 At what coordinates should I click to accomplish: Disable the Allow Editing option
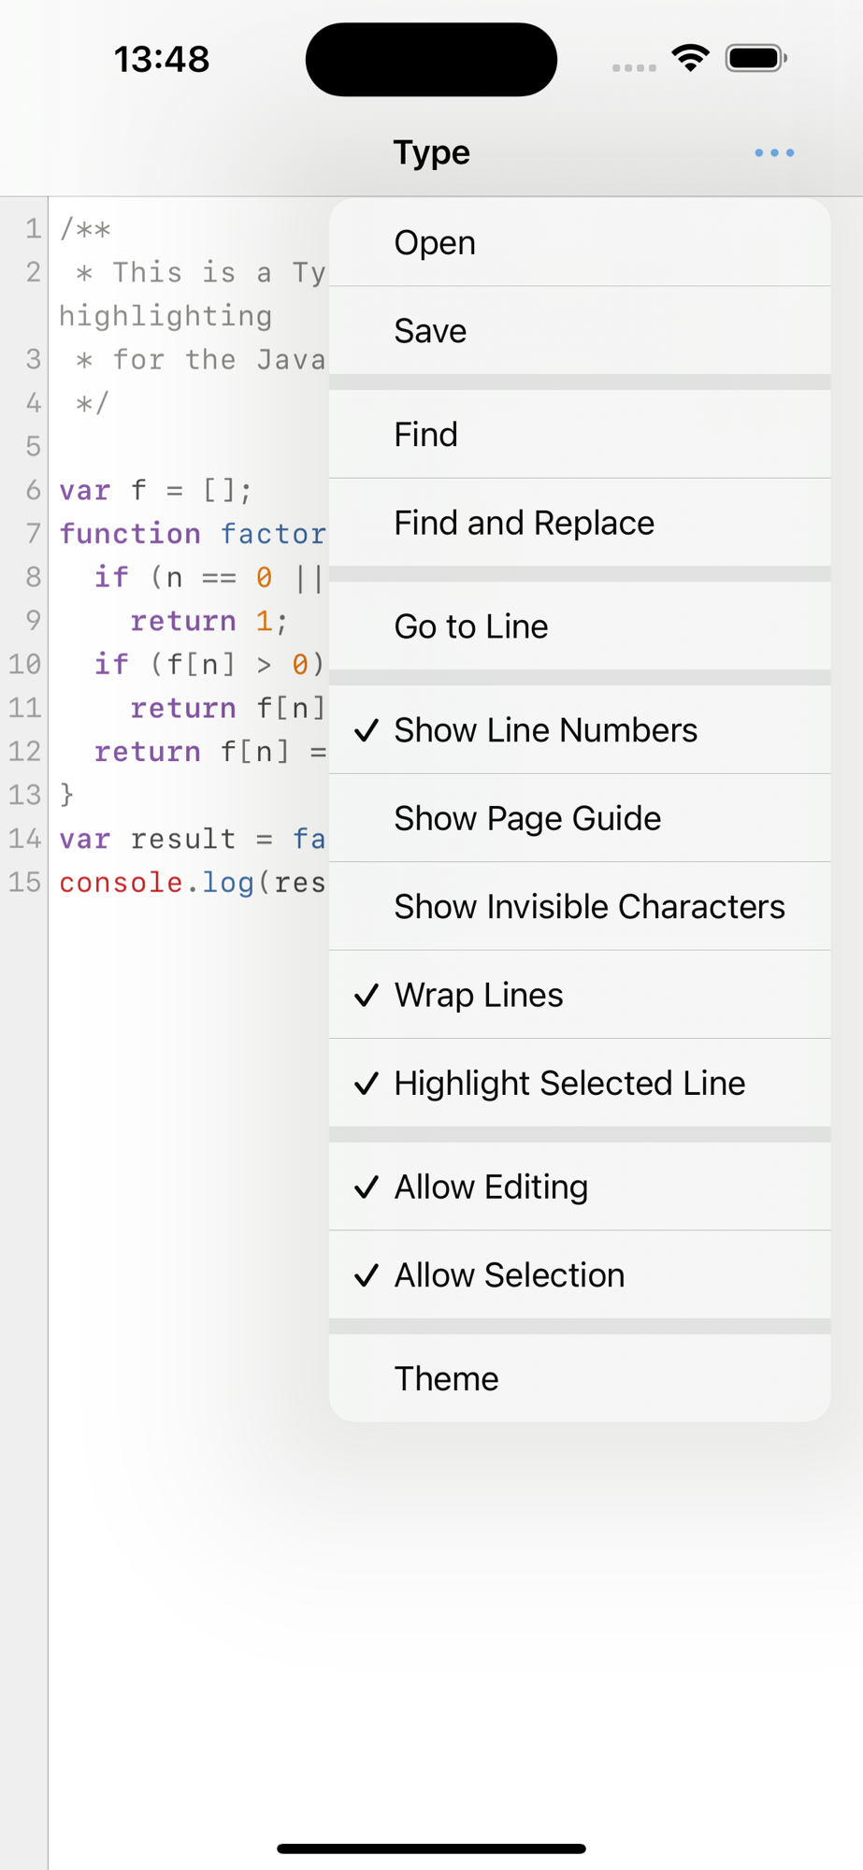580,1187
